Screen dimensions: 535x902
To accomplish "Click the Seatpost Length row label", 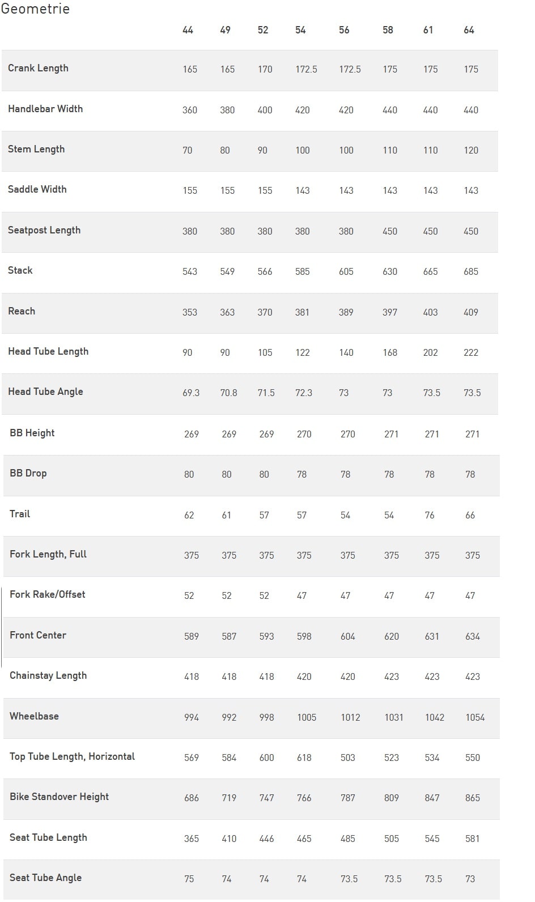I will pyautogui.click(x=44, y=230).
